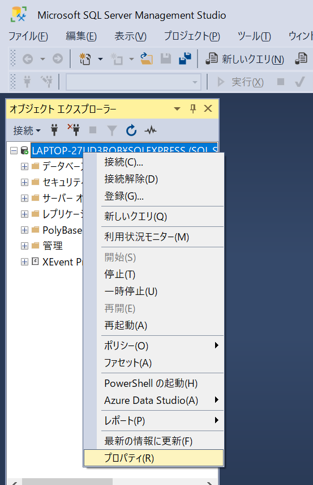Open the 接続 dropdown in Object Explorer
Viewport: 313px width, 485px height.
(27, 130)
